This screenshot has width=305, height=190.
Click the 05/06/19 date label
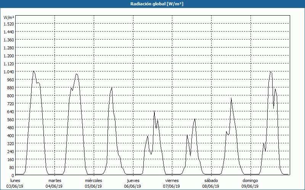click(93, 186)
